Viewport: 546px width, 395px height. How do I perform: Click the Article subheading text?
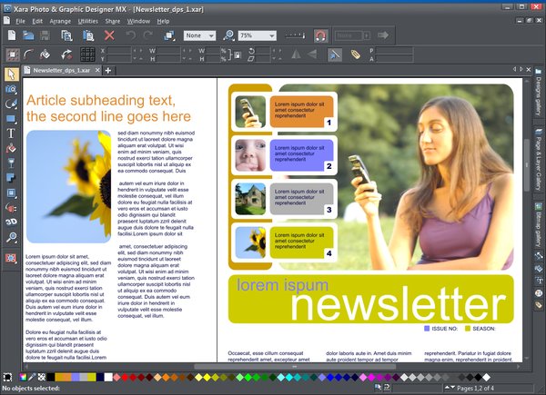(108, 108)
